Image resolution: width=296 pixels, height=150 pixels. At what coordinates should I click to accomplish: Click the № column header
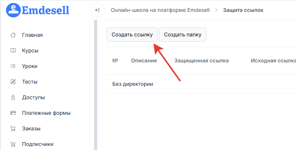[x=115, y=61]
